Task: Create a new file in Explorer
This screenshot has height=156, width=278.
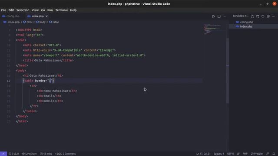Action: coord(252,16)
